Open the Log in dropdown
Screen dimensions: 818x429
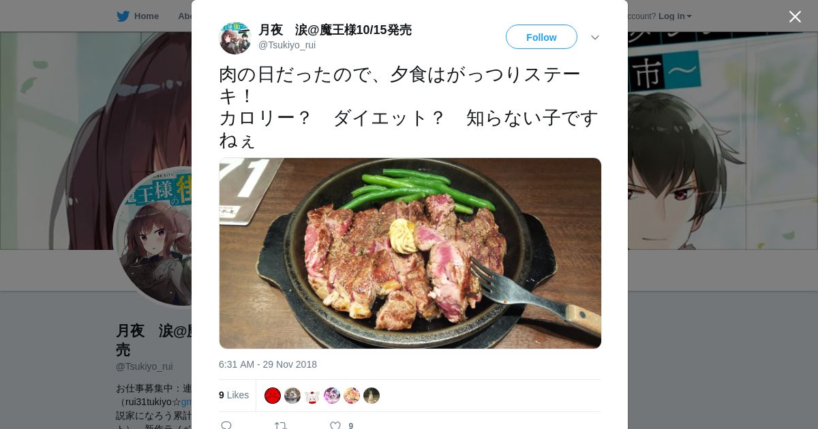675,16
